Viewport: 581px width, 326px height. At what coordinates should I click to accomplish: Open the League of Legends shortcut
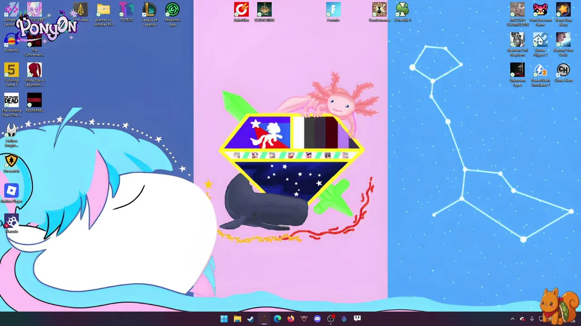[x=149, y=14]
